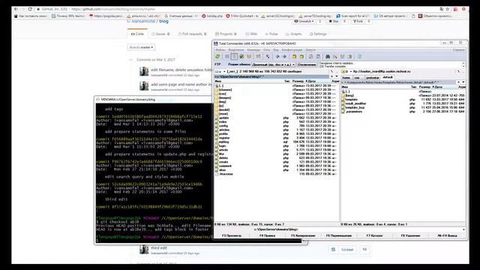Click the notepad icon at toolbar's right end
This screenshot has width=480, height=270.
(359, 57)
